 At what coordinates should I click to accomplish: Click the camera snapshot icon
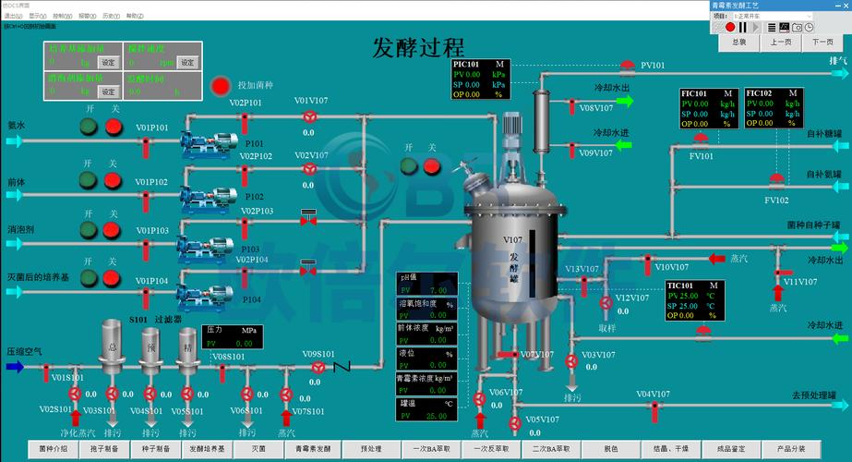tap(797, 28)
